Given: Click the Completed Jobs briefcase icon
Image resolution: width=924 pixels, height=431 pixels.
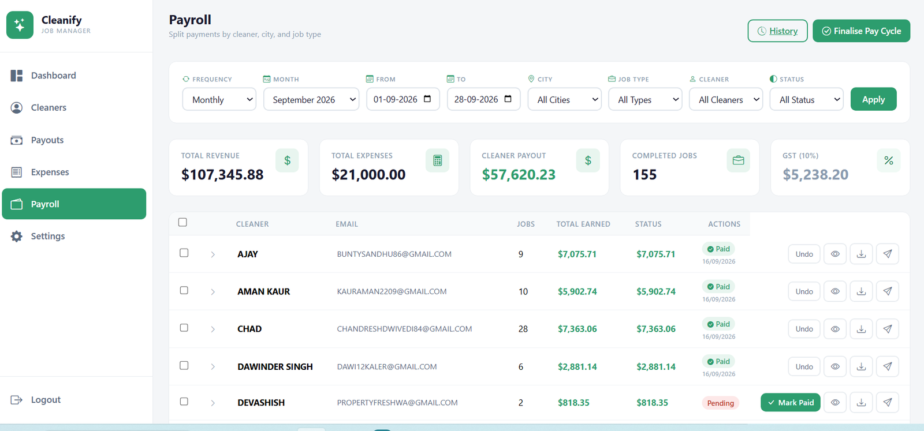Looking at the screenshot, I should (738, 160).
